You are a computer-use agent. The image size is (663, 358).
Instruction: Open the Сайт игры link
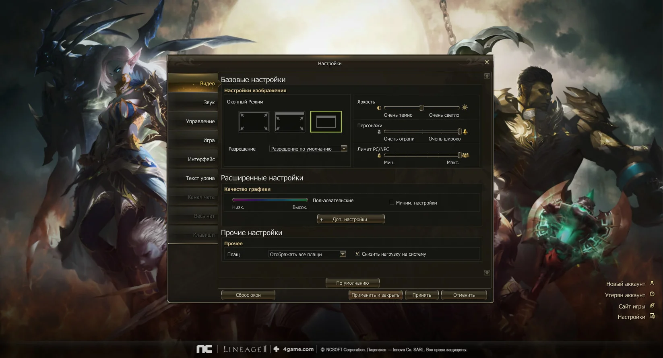[x=632, y=306]
